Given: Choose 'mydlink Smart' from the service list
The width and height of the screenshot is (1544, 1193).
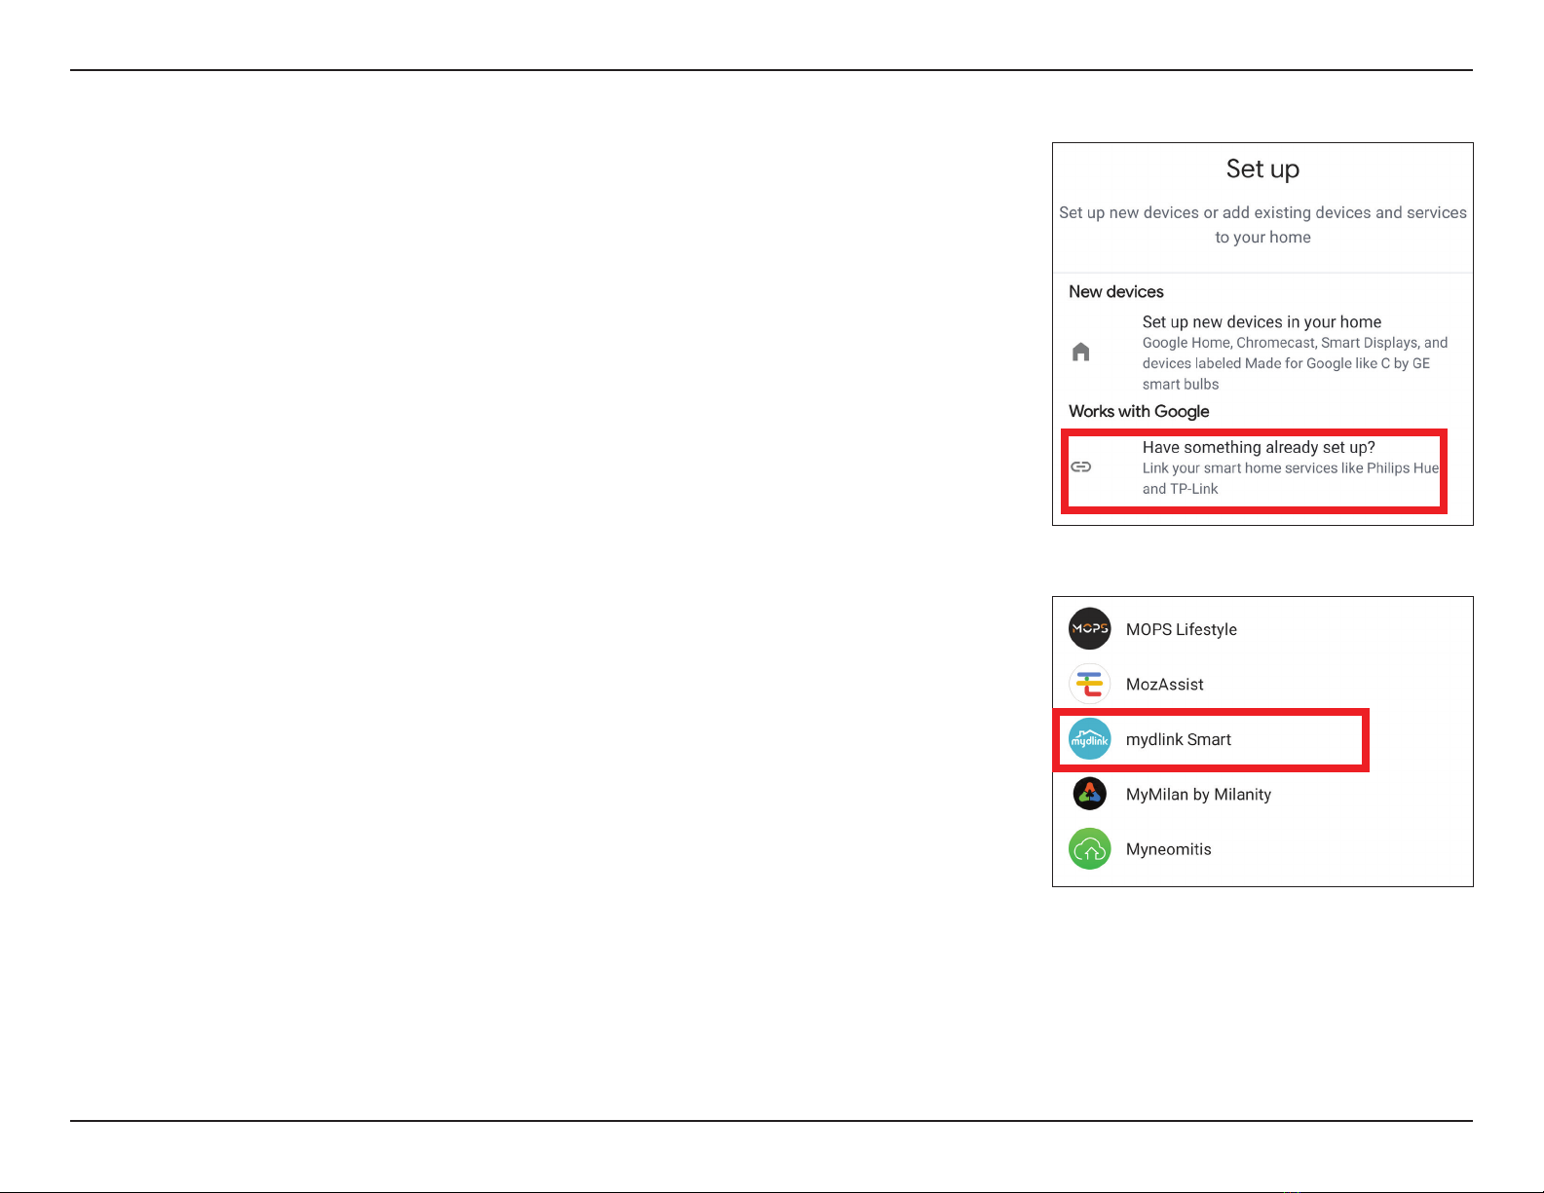Looking at the screenshot, I should (1179, 740).
